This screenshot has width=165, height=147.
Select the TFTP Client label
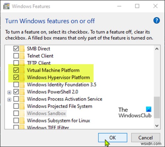pos(39,63)
